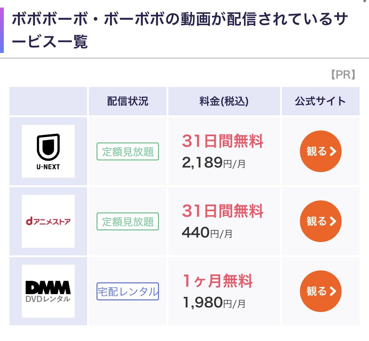
Task: Click the 配信状況 column header
Action: 128,101
